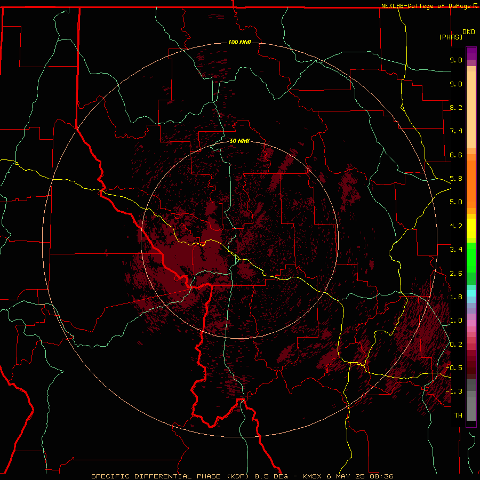480x480 pixels.
Task: Click the 4.2 value on the color scale
Action: pyautogui.click(x=456, y=226)
